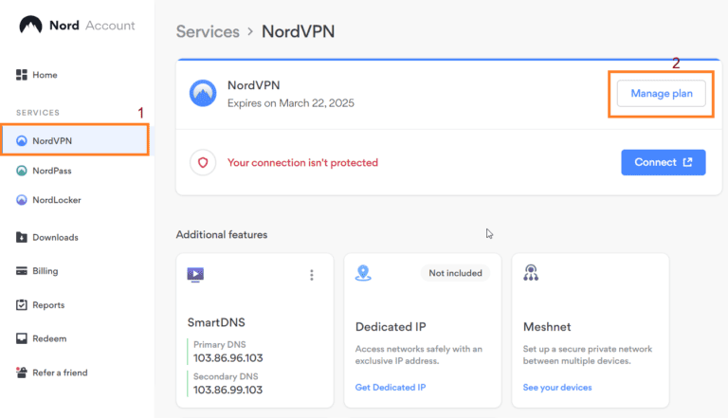Click the blue Connect button
Screen dimensions: 728x418
tap(664, 162)
